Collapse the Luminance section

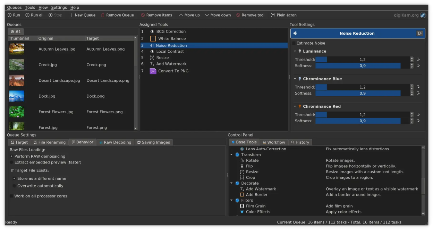point(295,51)
